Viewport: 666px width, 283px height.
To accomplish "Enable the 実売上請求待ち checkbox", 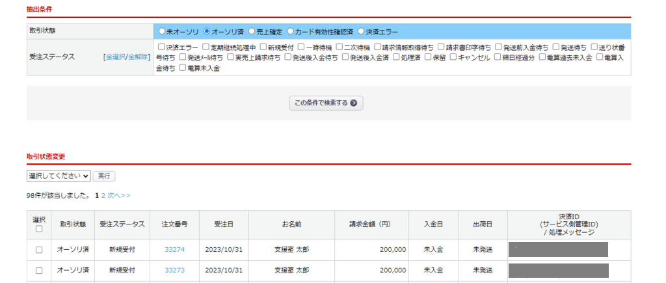I will point(231,57).
